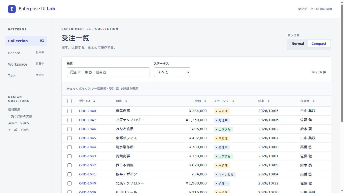Tick the checkbox for ORD-1041

70,174
